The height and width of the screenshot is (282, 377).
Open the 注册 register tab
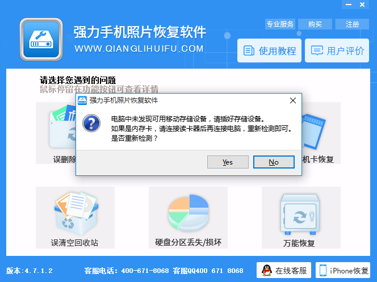tap(352, 24)
